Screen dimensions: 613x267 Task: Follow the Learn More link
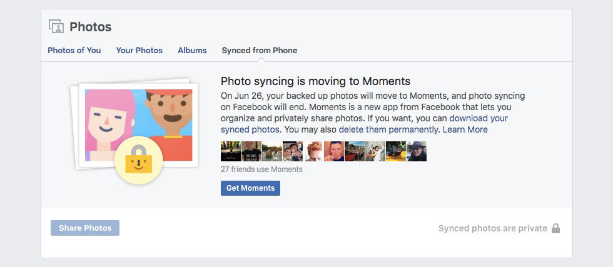(465, 129)
